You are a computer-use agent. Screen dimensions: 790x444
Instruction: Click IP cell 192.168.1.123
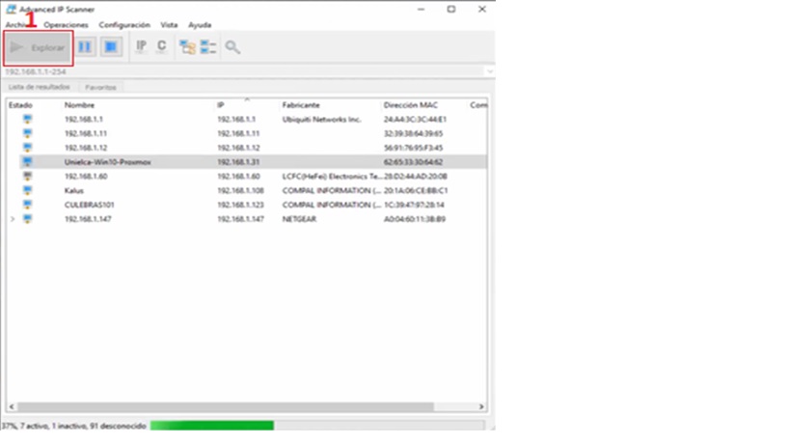240,205
